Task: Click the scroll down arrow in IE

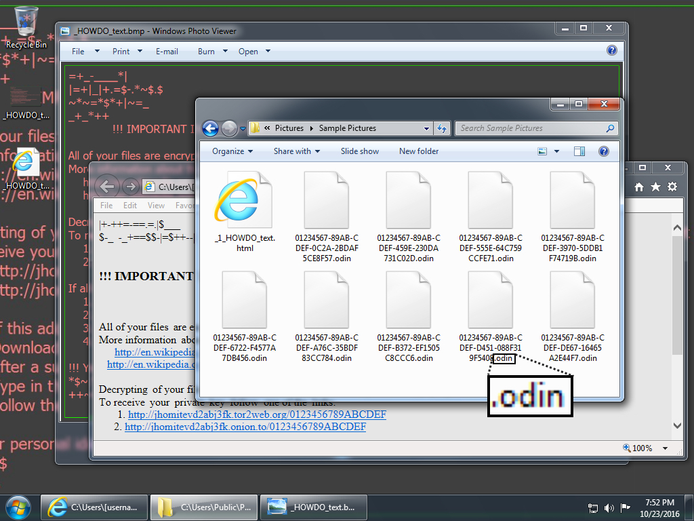Action: [677, 425]
